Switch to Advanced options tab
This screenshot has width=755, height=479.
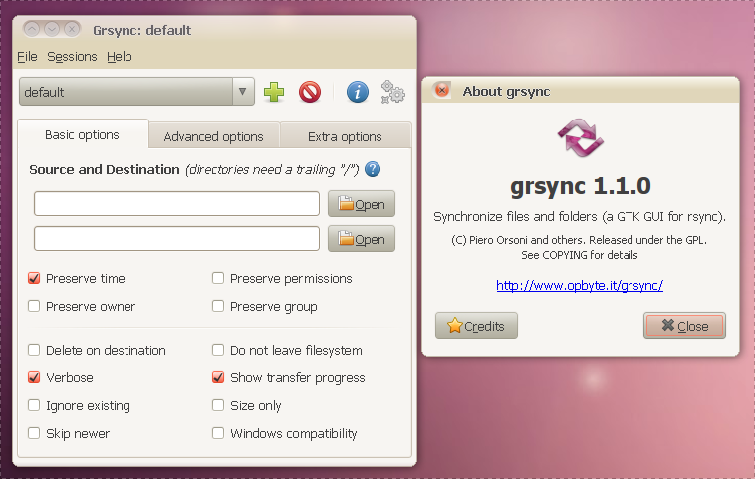pos(214,136)
